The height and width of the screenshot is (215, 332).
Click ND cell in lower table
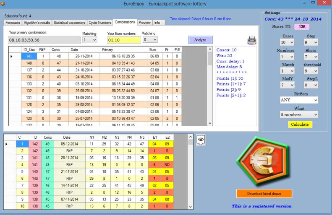click(x=167, y=165)
